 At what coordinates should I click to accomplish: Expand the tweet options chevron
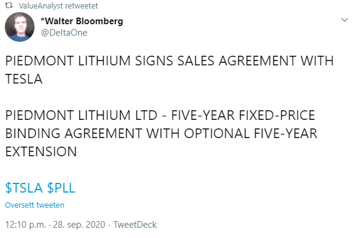344,20
